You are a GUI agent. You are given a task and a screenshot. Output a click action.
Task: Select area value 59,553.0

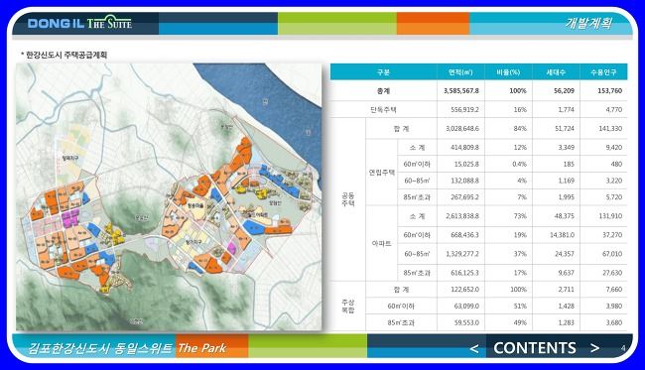pos(466,322)
